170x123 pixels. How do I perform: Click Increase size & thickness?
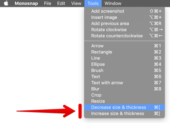tap(124, 113)
